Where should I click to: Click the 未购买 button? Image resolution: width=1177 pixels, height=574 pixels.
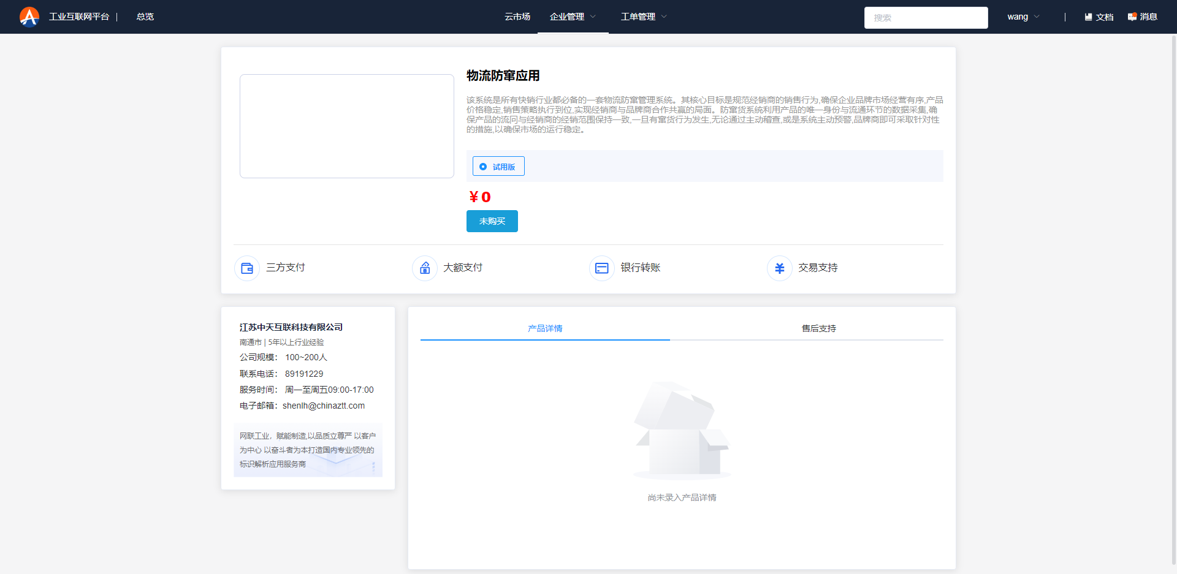click(x=492, y=221)
